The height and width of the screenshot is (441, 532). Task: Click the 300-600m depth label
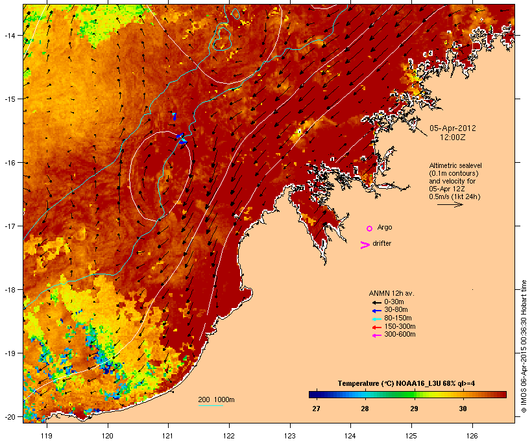[400, 335]
